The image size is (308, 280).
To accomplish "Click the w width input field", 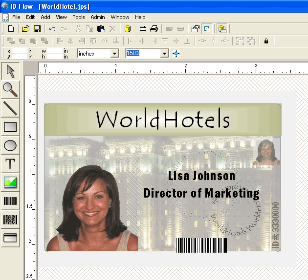I will pos(55,51).
